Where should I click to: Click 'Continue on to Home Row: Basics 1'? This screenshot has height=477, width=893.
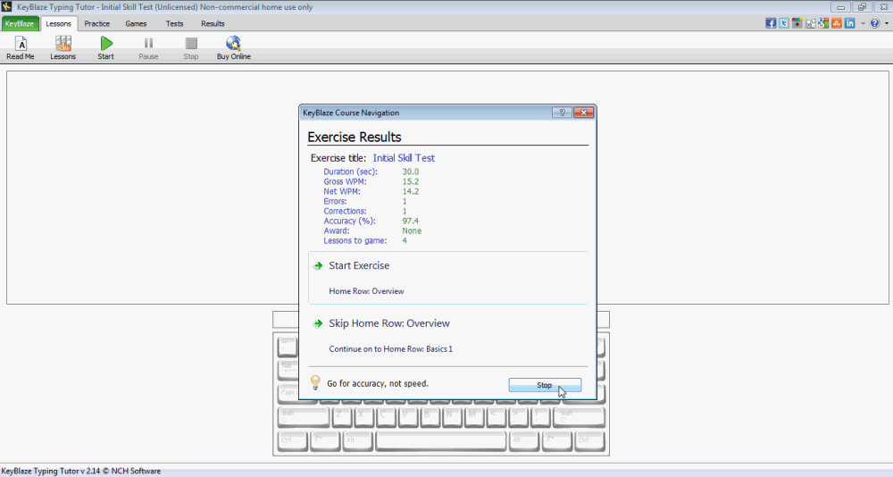pos(391,348)
